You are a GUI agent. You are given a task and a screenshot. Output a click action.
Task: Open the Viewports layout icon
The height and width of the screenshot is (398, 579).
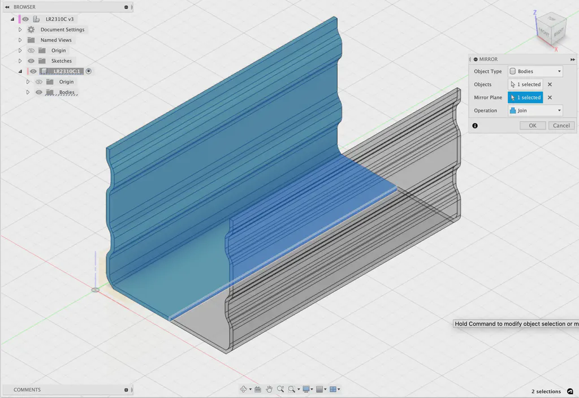pyautogui.click(x=333, y=389)
